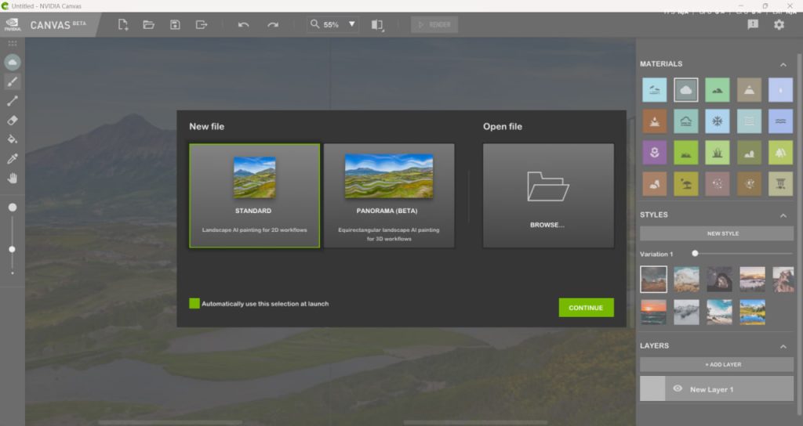Select the blue lake meadow style thumbnail
Screen dimensions: 803x426
pyautogui.click(x=752, y=312)
